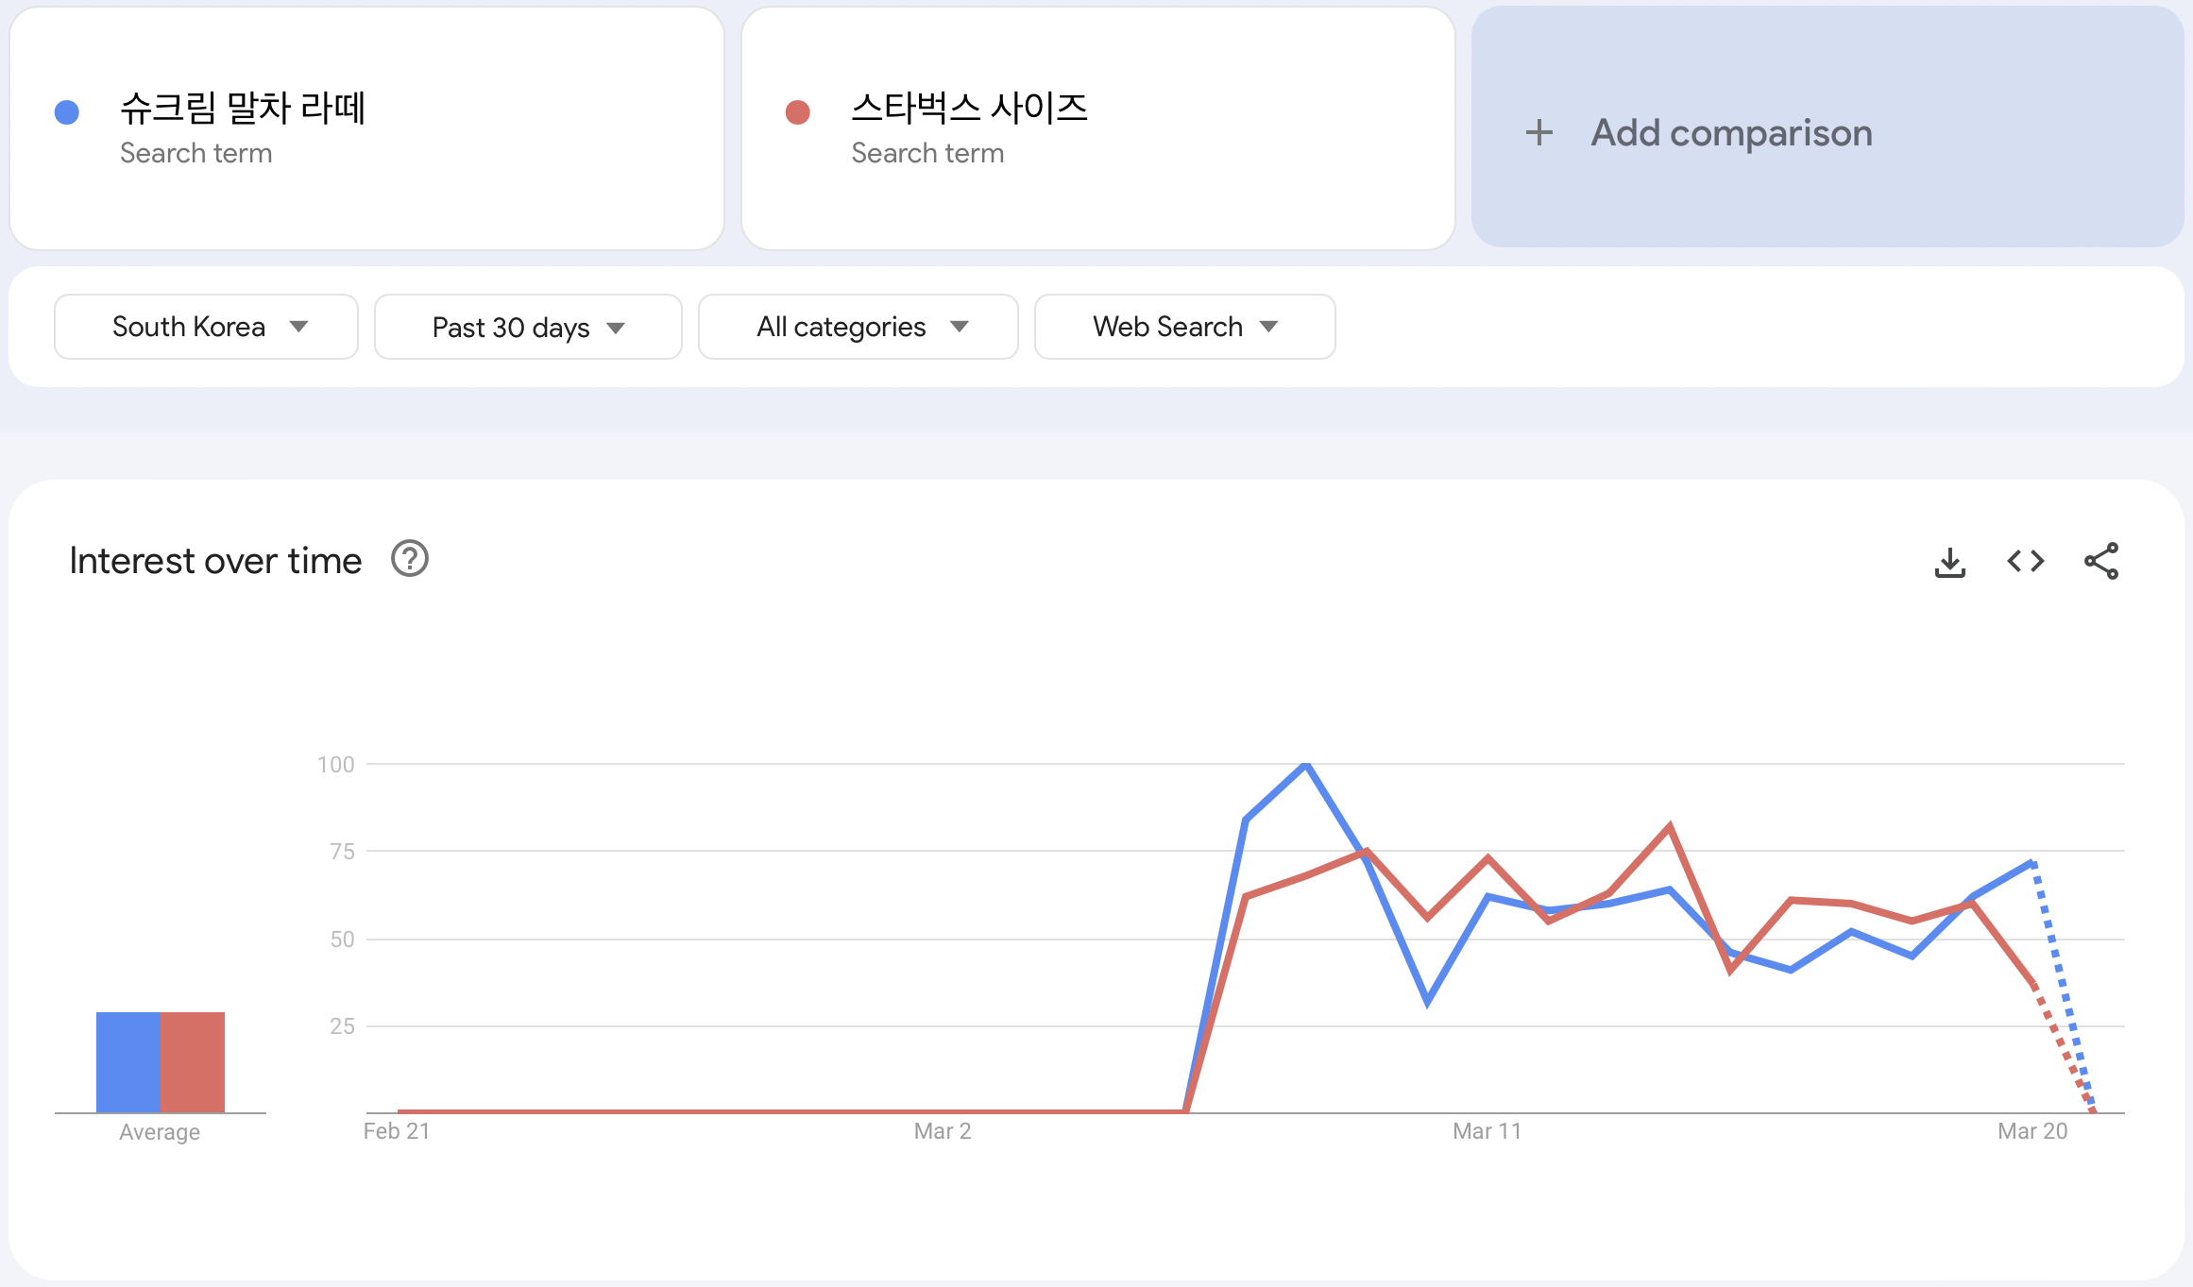The image size is (2193, 1287).
Task: Click the blue Average bar
Action: click(128, 1062)
